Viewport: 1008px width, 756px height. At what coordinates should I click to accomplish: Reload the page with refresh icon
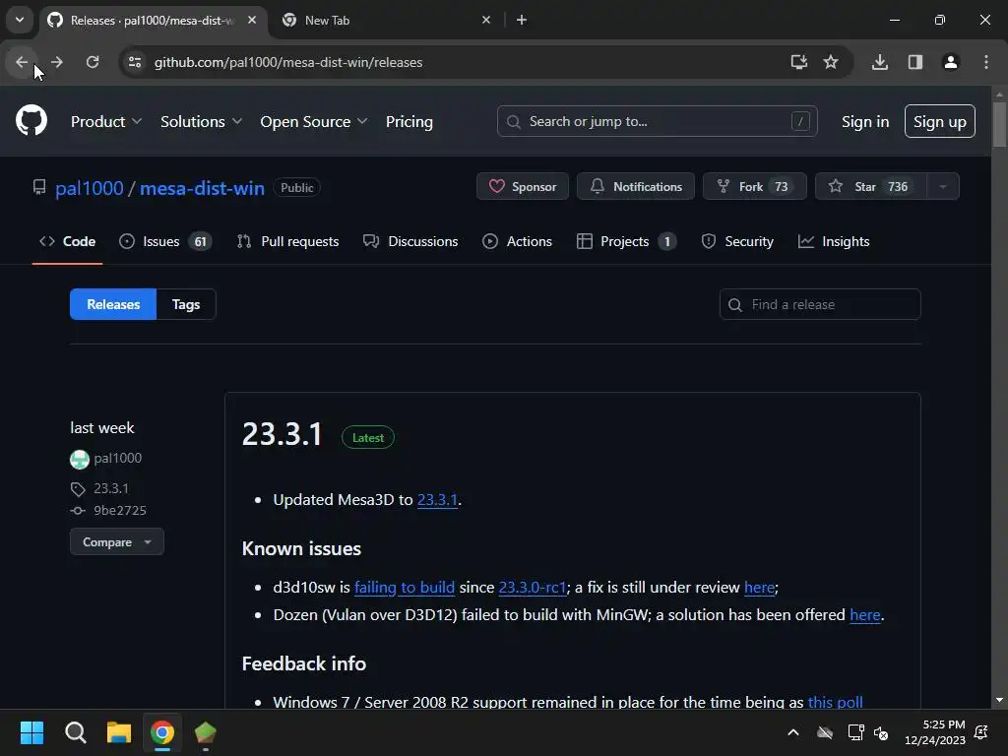[x=93, y=62]
